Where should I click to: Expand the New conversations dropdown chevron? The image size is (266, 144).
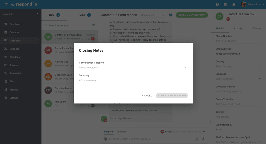click(69, 15)
